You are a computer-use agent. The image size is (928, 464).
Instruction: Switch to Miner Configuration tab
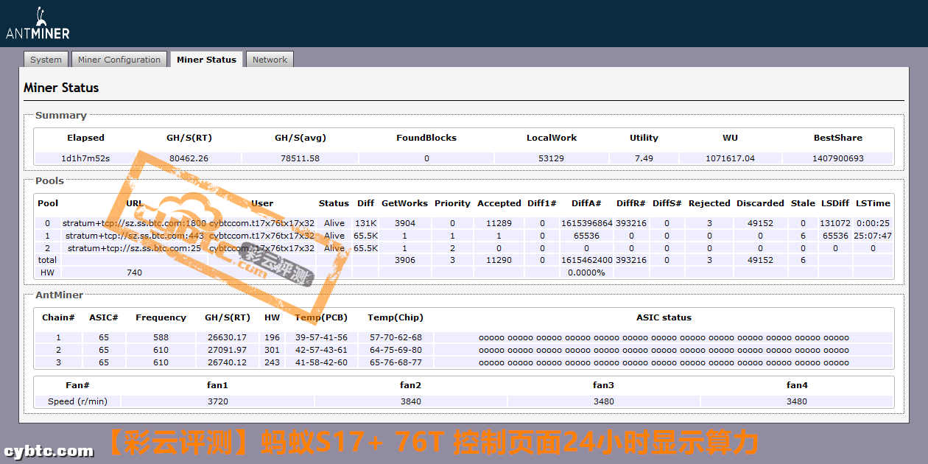(x=119, y=60)
